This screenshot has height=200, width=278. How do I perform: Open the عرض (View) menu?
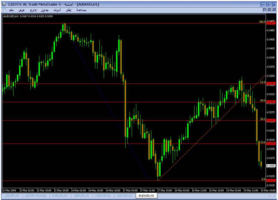pos(22,10)
